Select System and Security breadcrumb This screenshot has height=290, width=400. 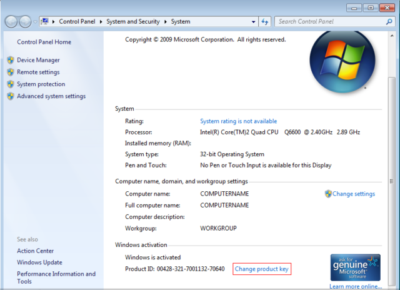pyautogui.click(x=133, y=21)
